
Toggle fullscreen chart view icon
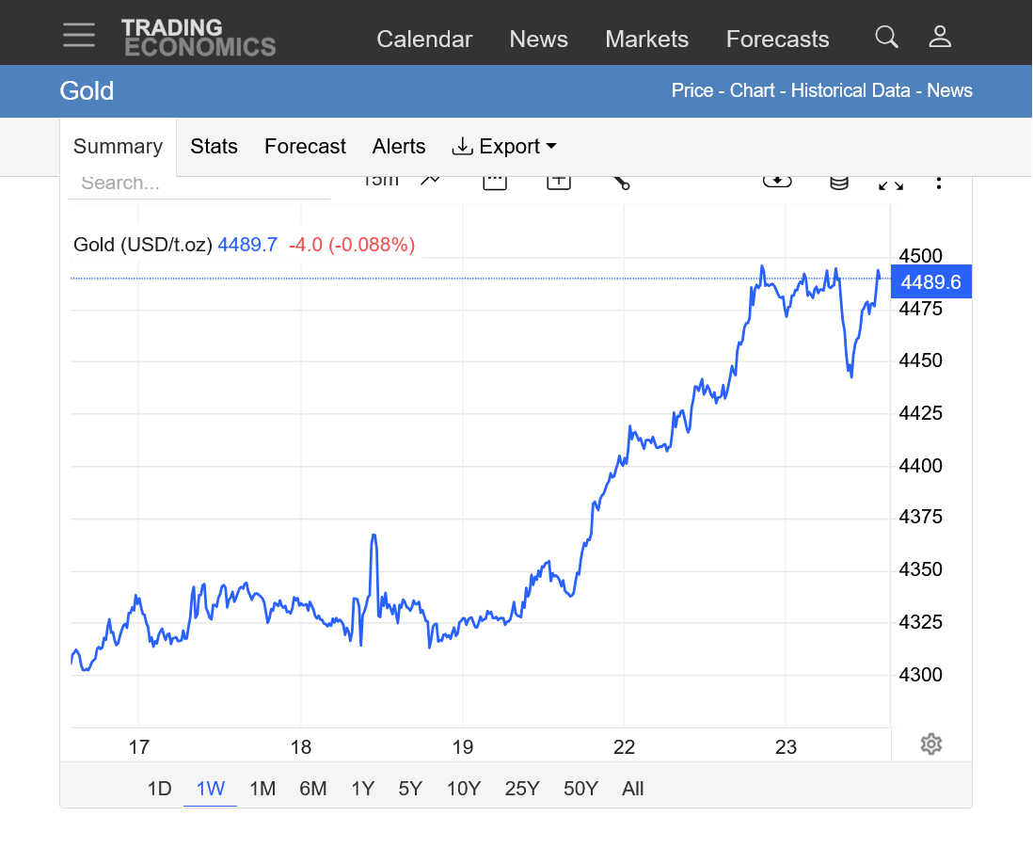click(x=890, y=183)
